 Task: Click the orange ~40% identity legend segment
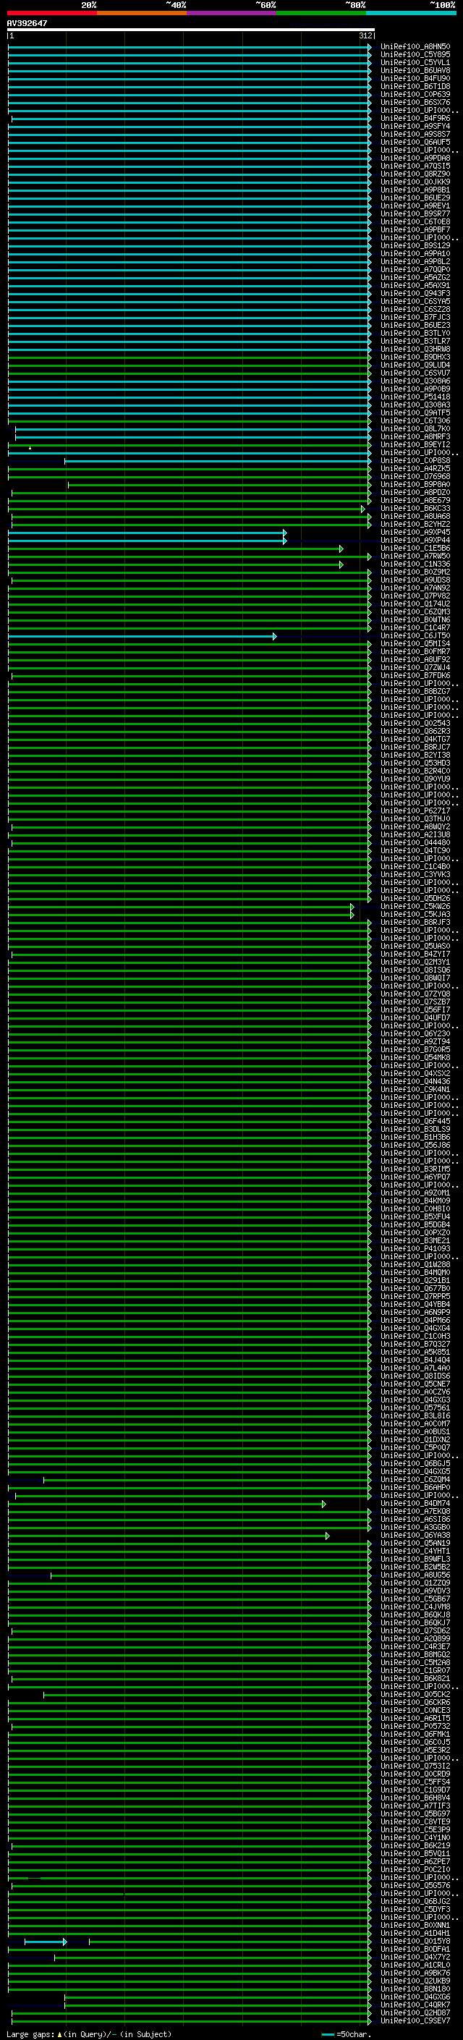(x=142, y=13)
